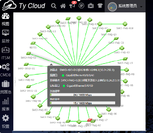Click the search magnifier icon

tap(54, 6)
